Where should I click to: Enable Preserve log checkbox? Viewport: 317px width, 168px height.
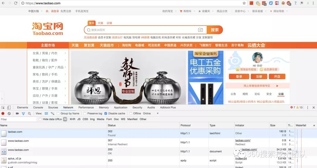coord(85,114)
